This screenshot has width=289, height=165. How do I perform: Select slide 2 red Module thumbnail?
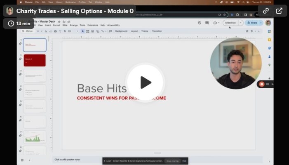(x=35, y=60)
